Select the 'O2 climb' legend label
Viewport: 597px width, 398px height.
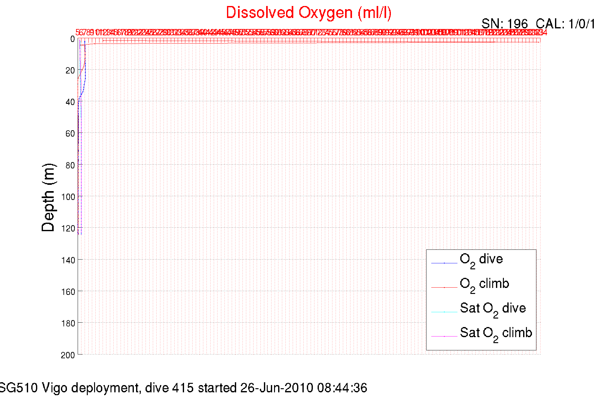click(484, 284)
